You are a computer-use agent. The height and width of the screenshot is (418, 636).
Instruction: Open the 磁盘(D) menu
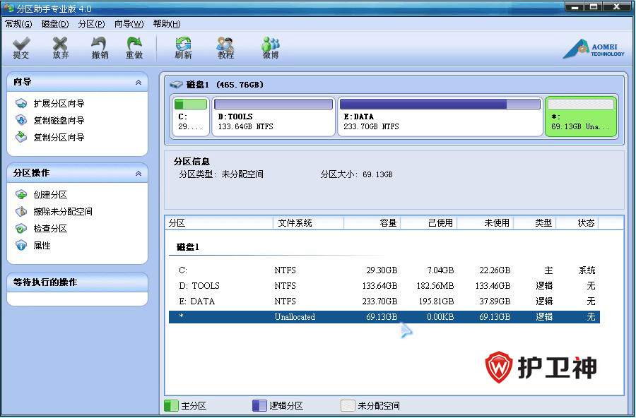pyautogui.click(x=55, y=24)
